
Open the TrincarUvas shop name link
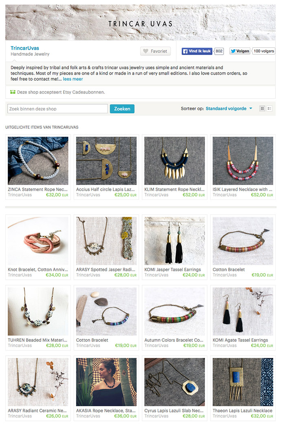click(24, 48)
